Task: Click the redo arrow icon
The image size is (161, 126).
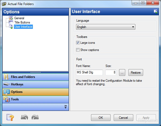Action: click(35, 117)
